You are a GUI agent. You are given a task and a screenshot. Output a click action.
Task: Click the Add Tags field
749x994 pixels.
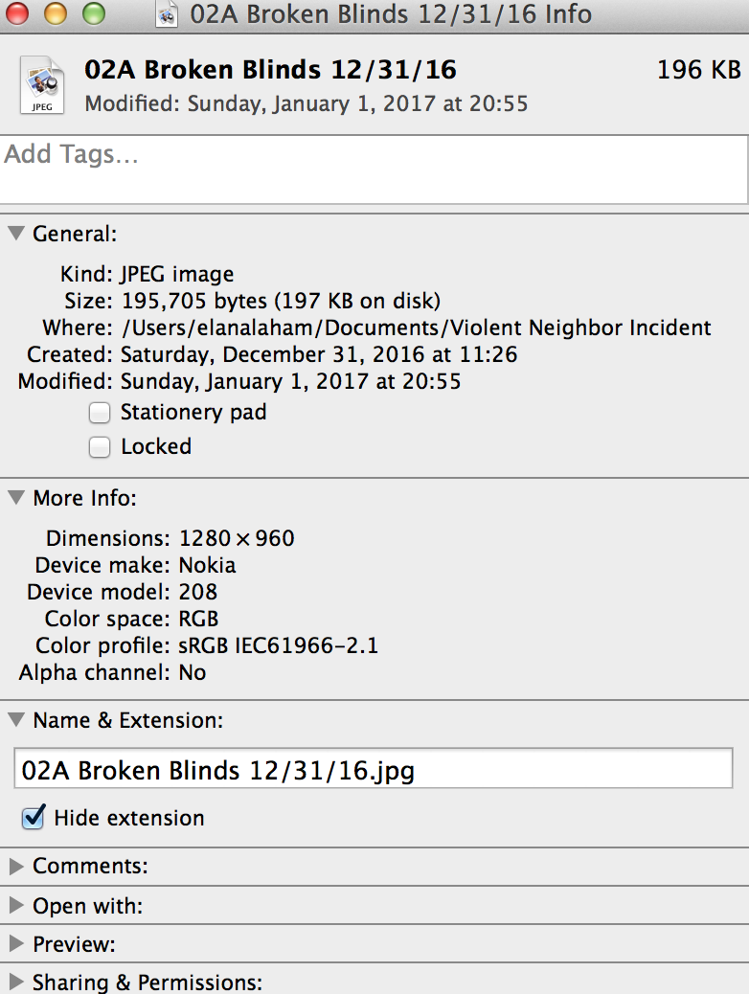pos(374,169)
